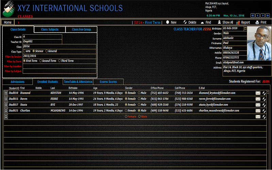
Task: Click the Home button
Action: [7, 22]
